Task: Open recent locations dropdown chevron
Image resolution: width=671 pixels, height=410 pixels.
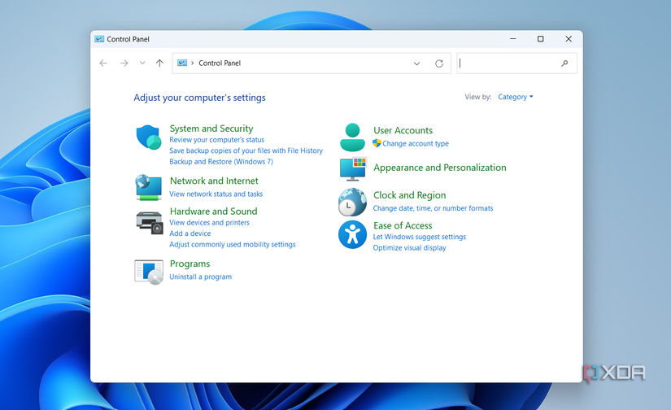Action: 142,63
